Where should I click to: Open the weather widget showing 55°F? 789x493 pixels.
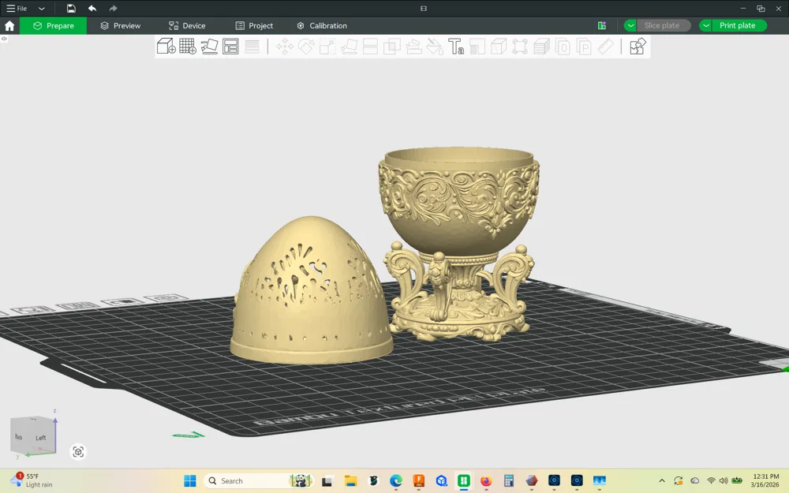(32, 480)
